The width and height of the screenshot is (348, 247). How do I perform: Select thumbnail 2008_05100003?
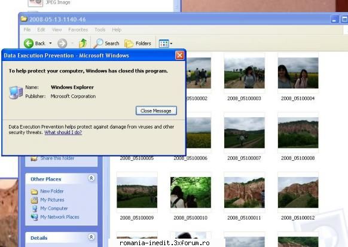245,73
